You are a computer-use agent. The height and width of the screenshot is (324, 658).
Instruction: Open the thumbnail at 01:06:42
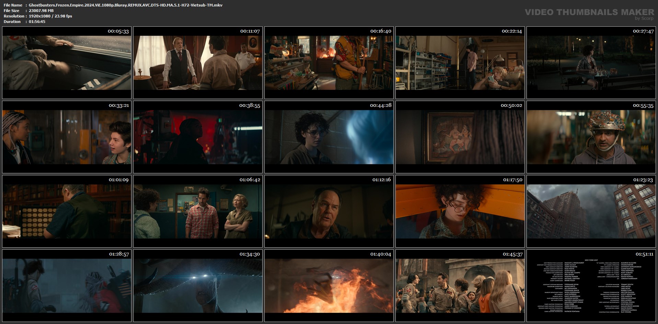[x=198, y=211]
